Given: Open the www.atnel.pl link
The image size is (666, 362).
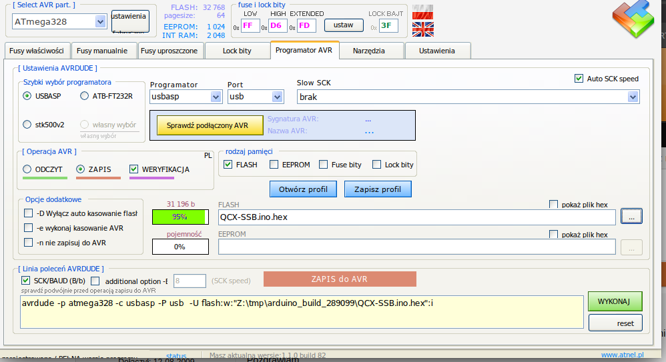Looking at the screenshot, I should point(621,355).
